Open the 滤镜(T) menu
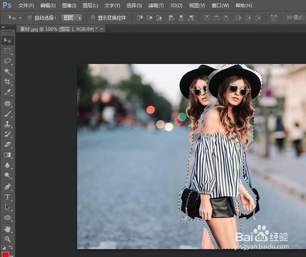Screen dimensions: 306x257 (x=156, y=6)
